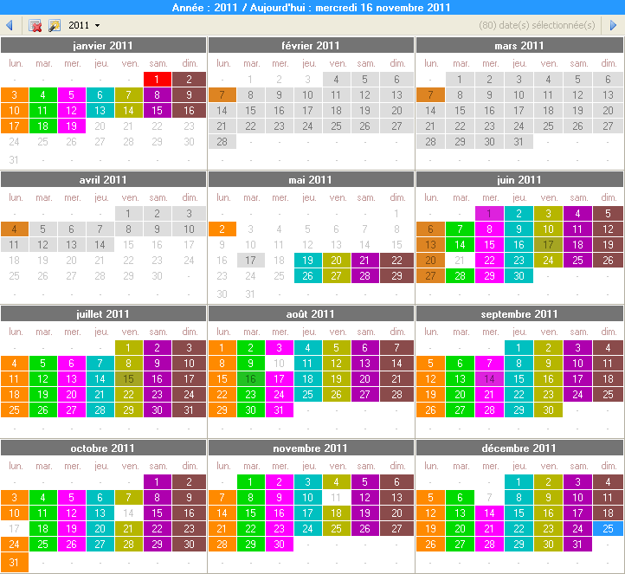The image size is (625, 574).
Task: Open the 2011 year dropdown
Action: pos(84,25)
